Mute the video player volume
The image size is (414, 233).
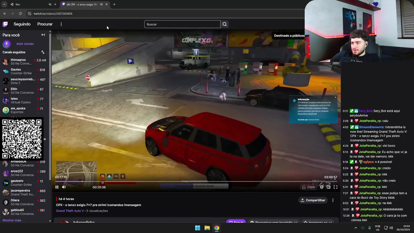(x=64, y=187)
